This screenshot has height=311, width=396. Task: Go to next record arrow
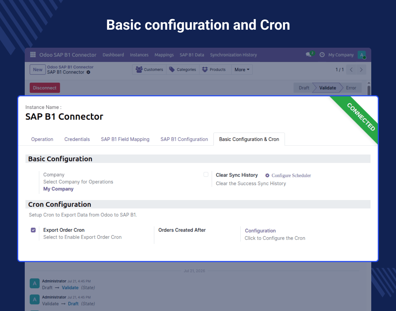click(x=361, y=70)
